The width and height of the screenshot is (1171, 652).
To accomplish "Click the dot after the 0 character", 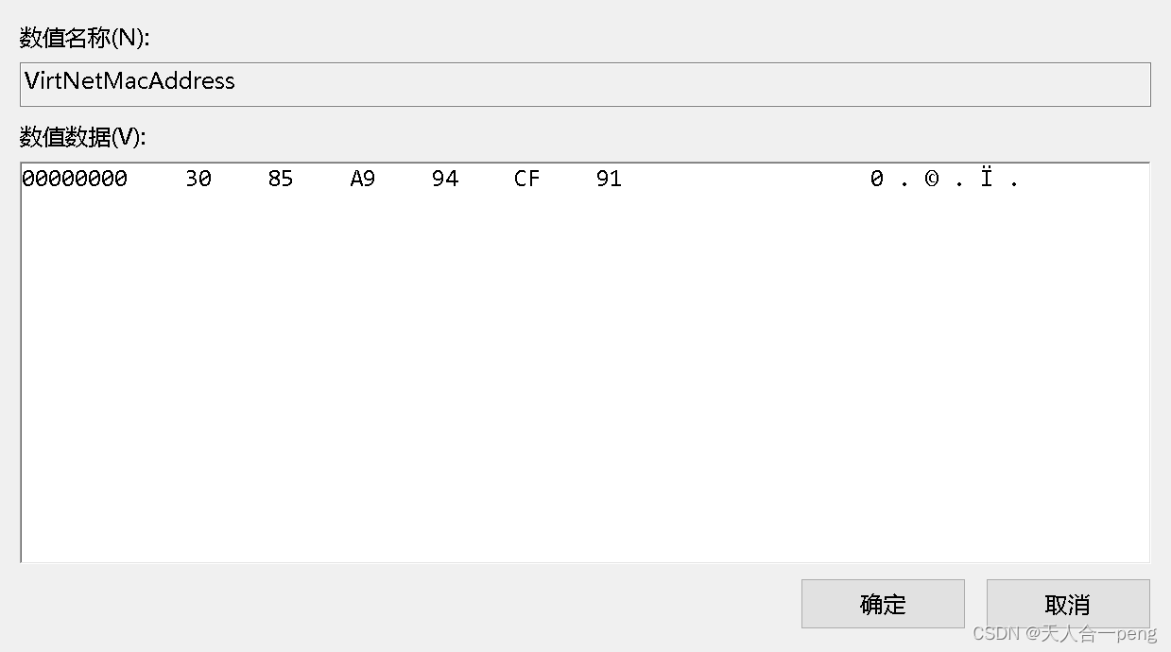I will pyautogui.click(x=904, y=180).
